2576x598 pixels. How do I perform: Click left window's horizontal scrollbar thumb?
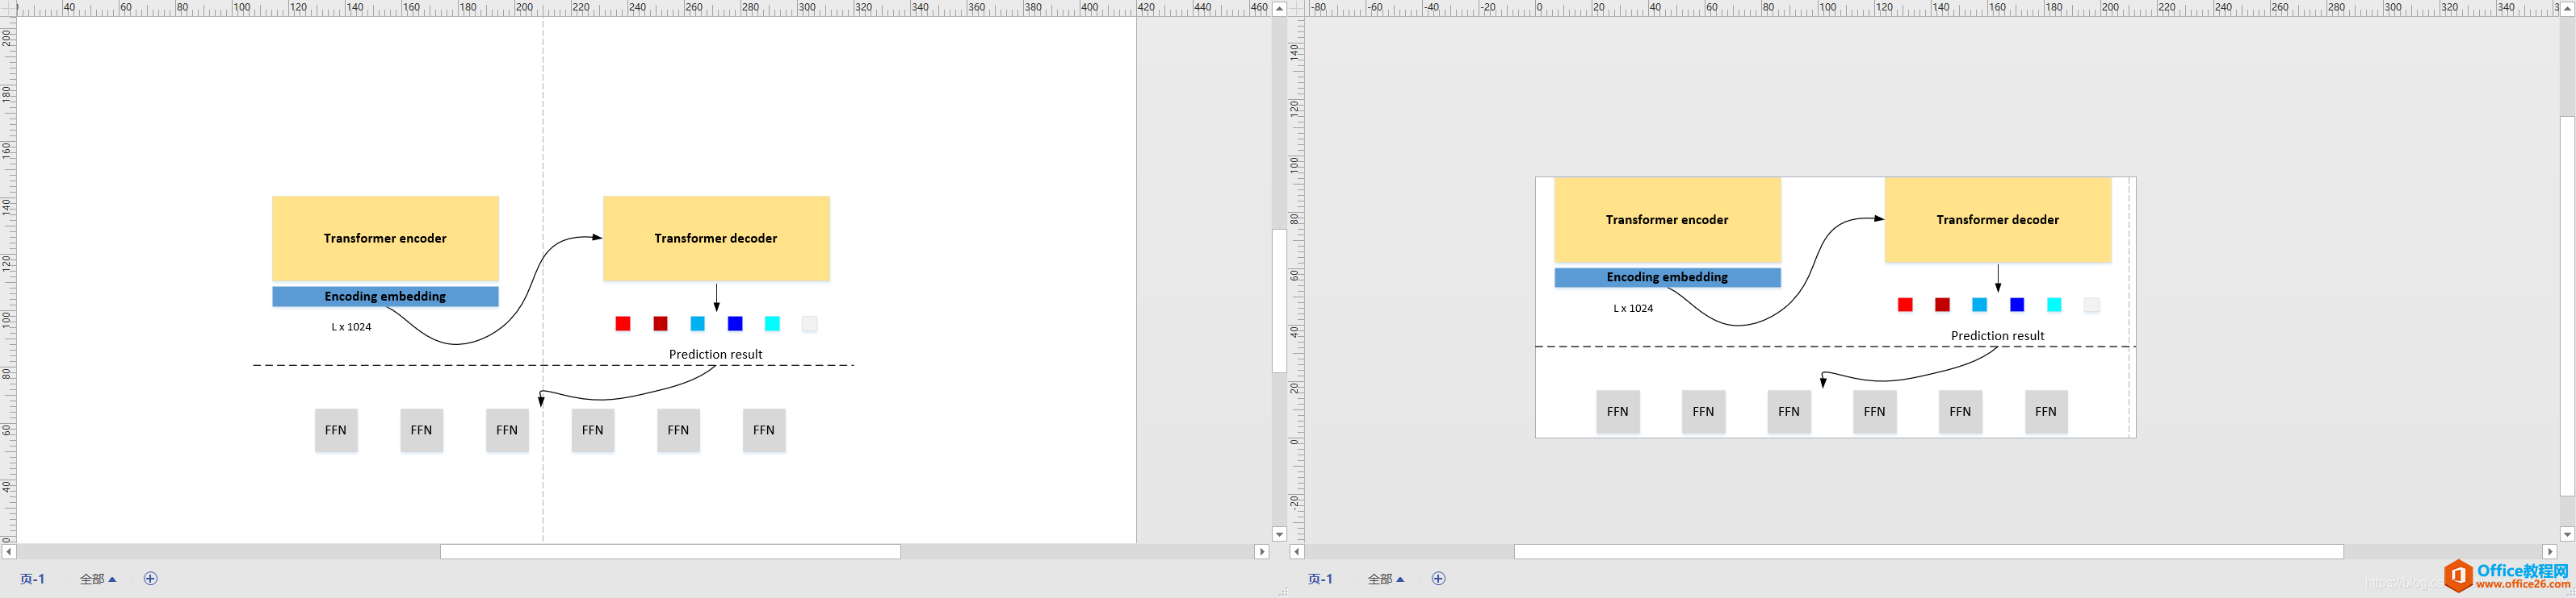670,552
